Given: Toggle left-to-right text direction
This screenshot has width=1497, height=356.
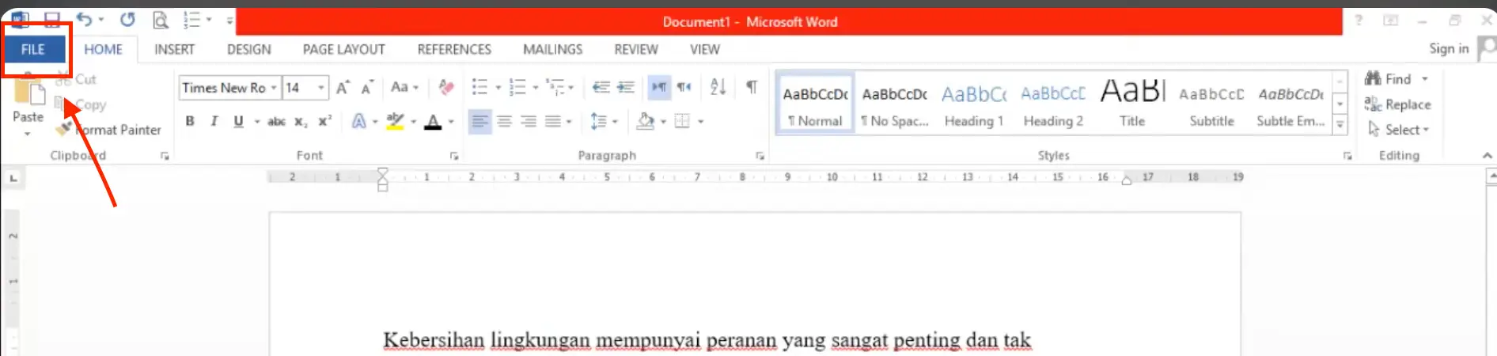Looking at the screenshot, I should coord(659,87).
